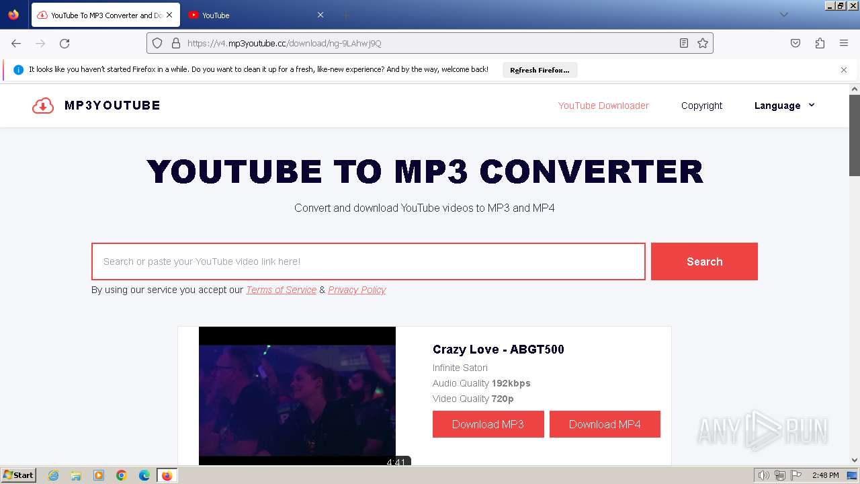Screen dimensions: 860x484
Task: Click the Refresh Firefox button
Action: pos(540,70)
